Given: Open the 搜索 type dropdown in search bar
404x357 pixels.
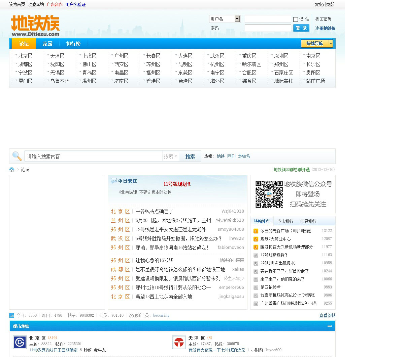Looking at the screenshot, I should point(170,156).
